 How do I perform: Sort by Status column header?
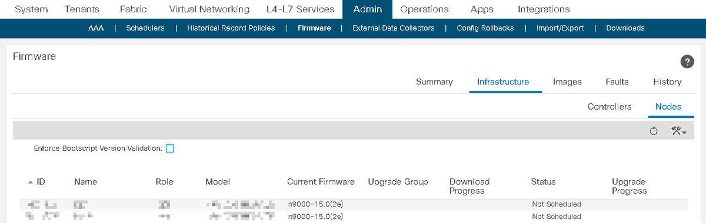tap(543, 182)
